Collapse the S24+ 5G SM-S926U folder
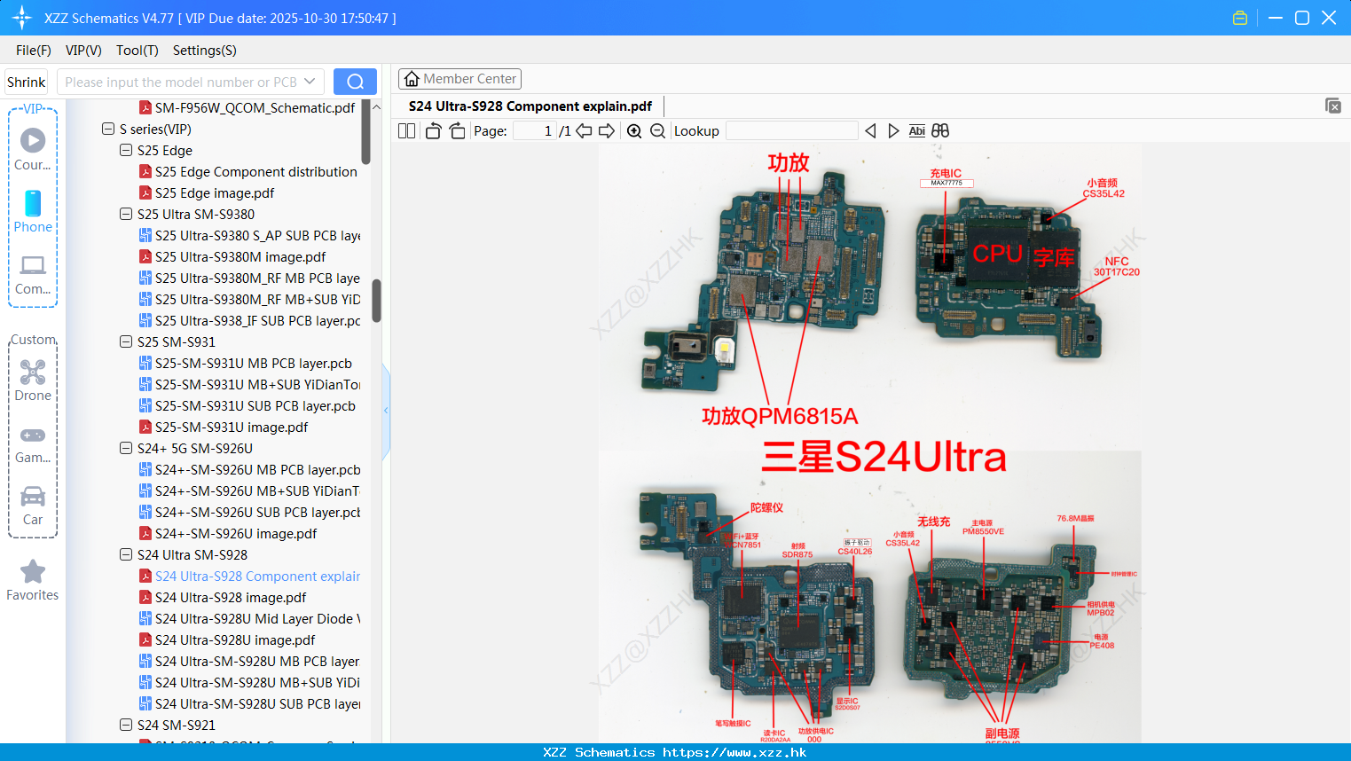The image size is (1351, 761). [x=126, y=448]
